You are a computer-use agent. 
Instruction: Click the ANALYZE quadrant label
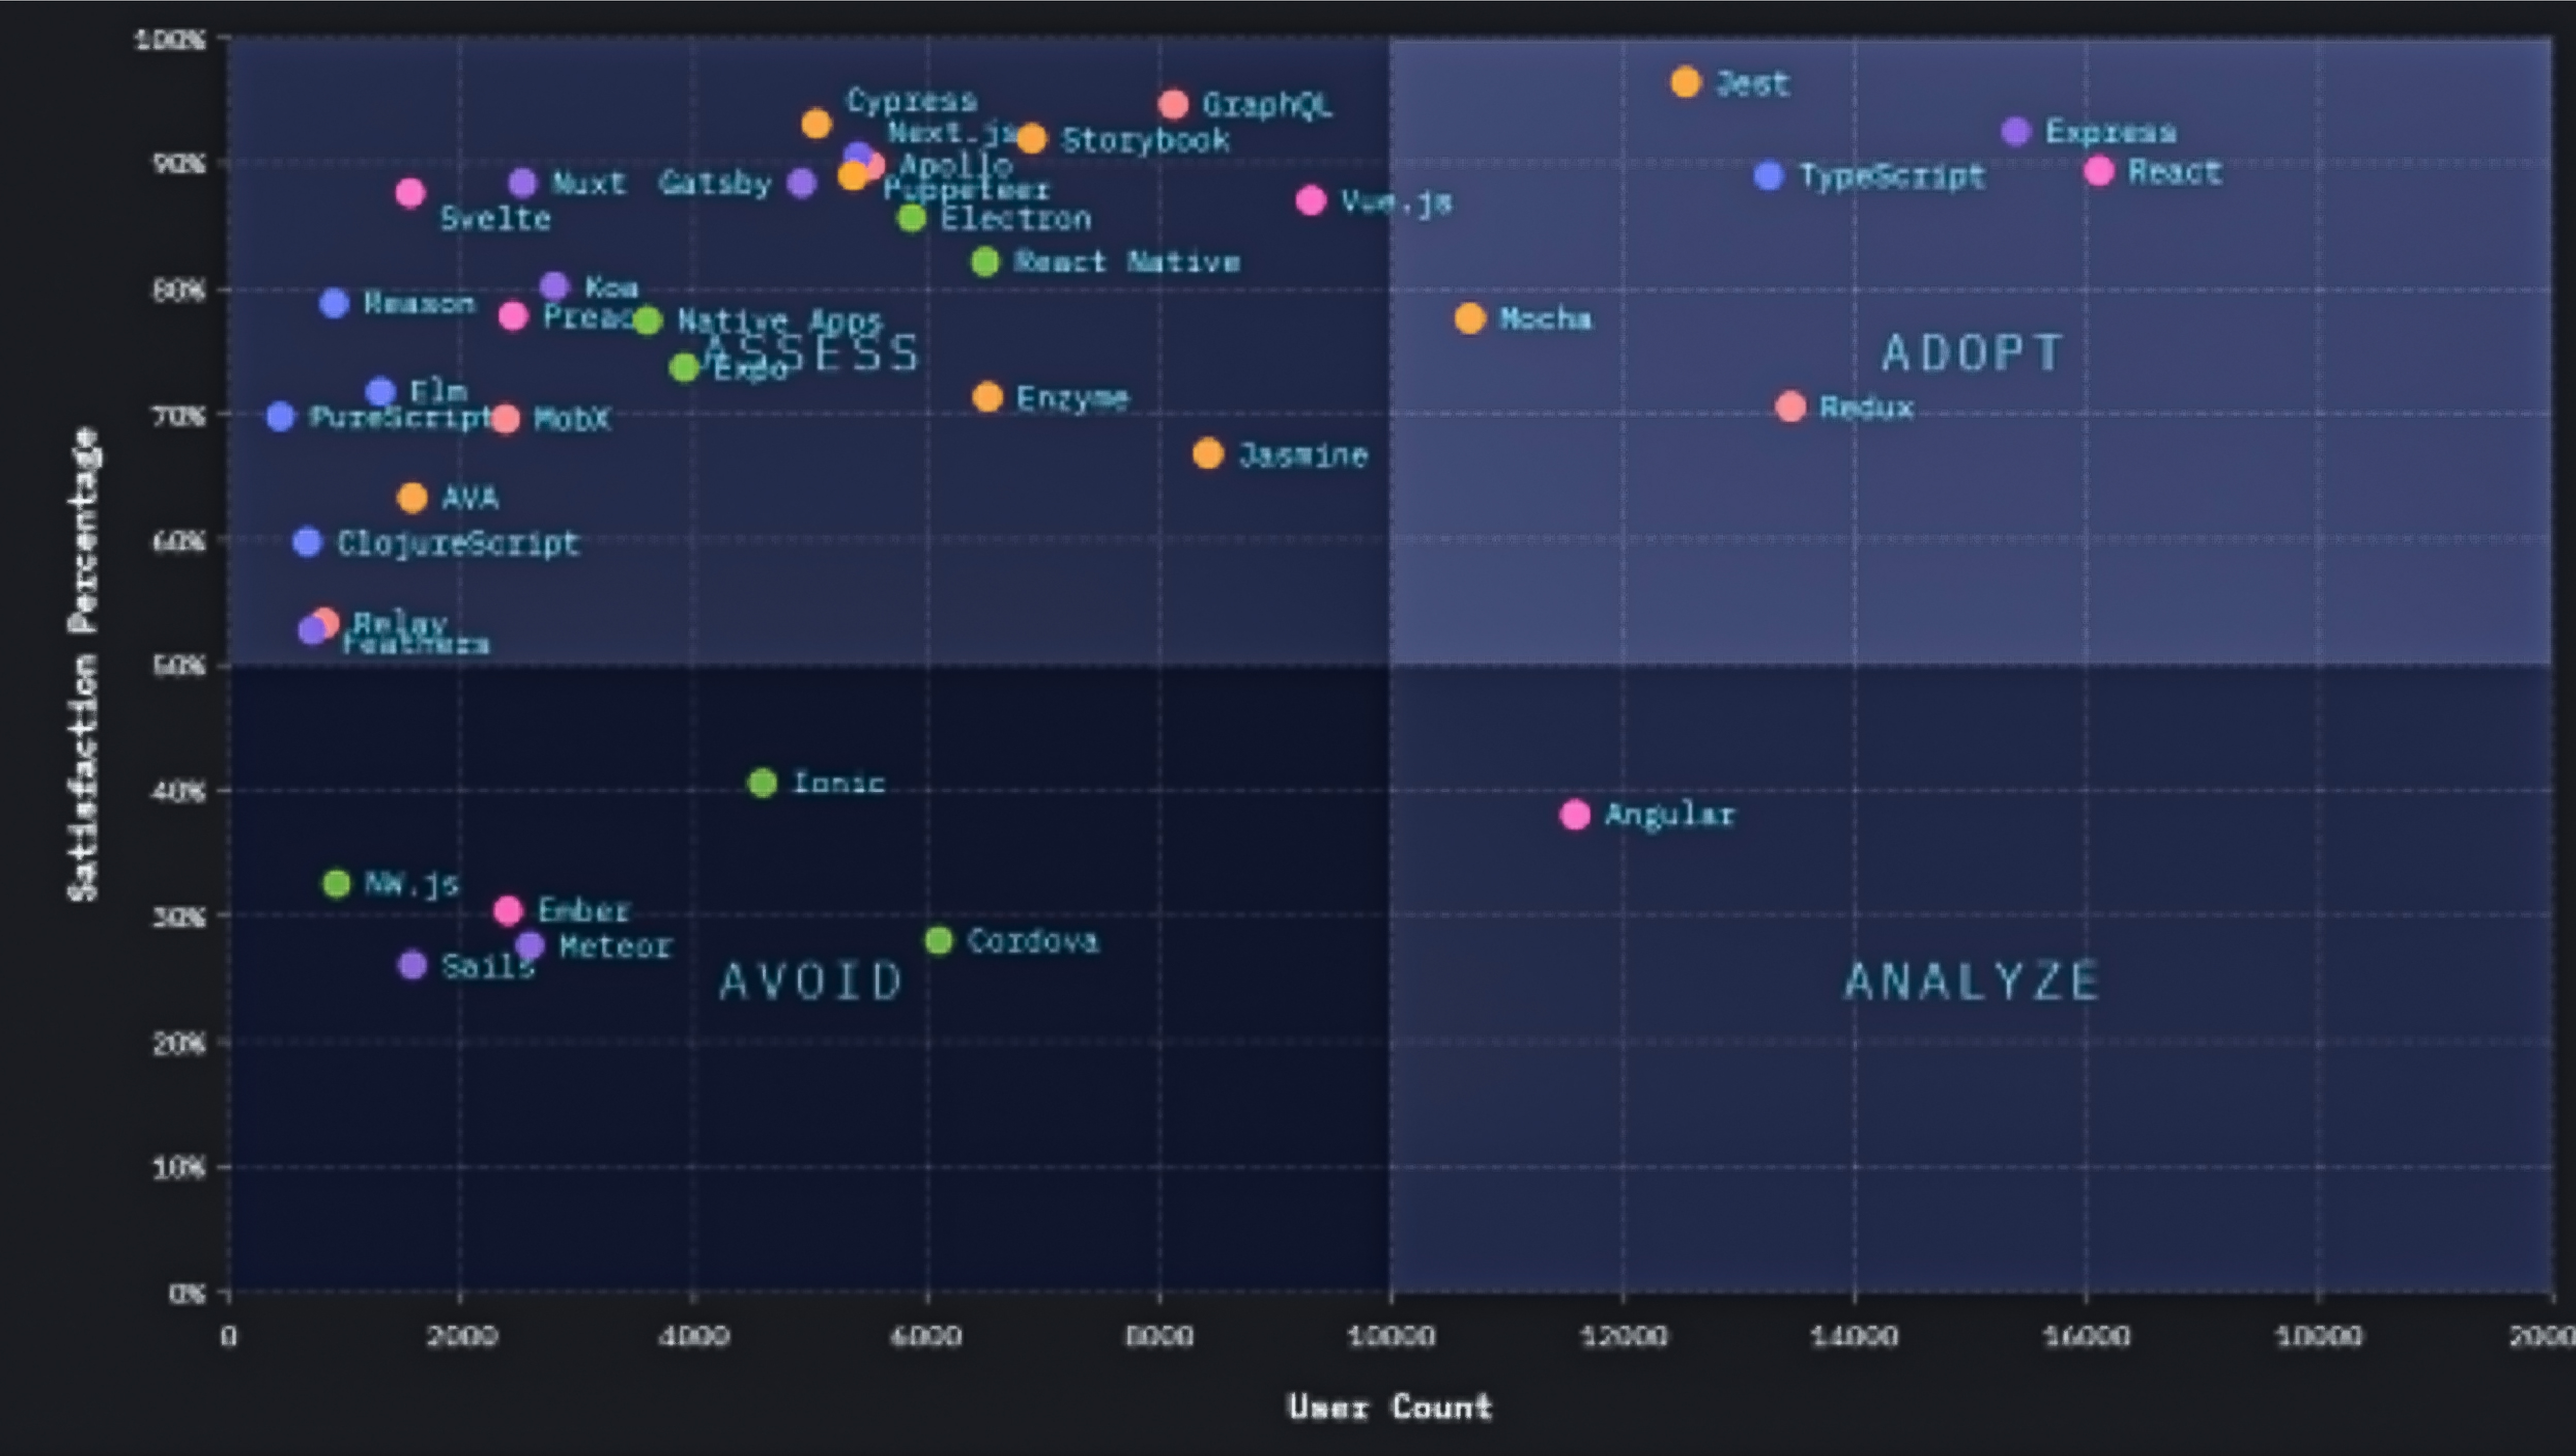(x=1970, y=981)
